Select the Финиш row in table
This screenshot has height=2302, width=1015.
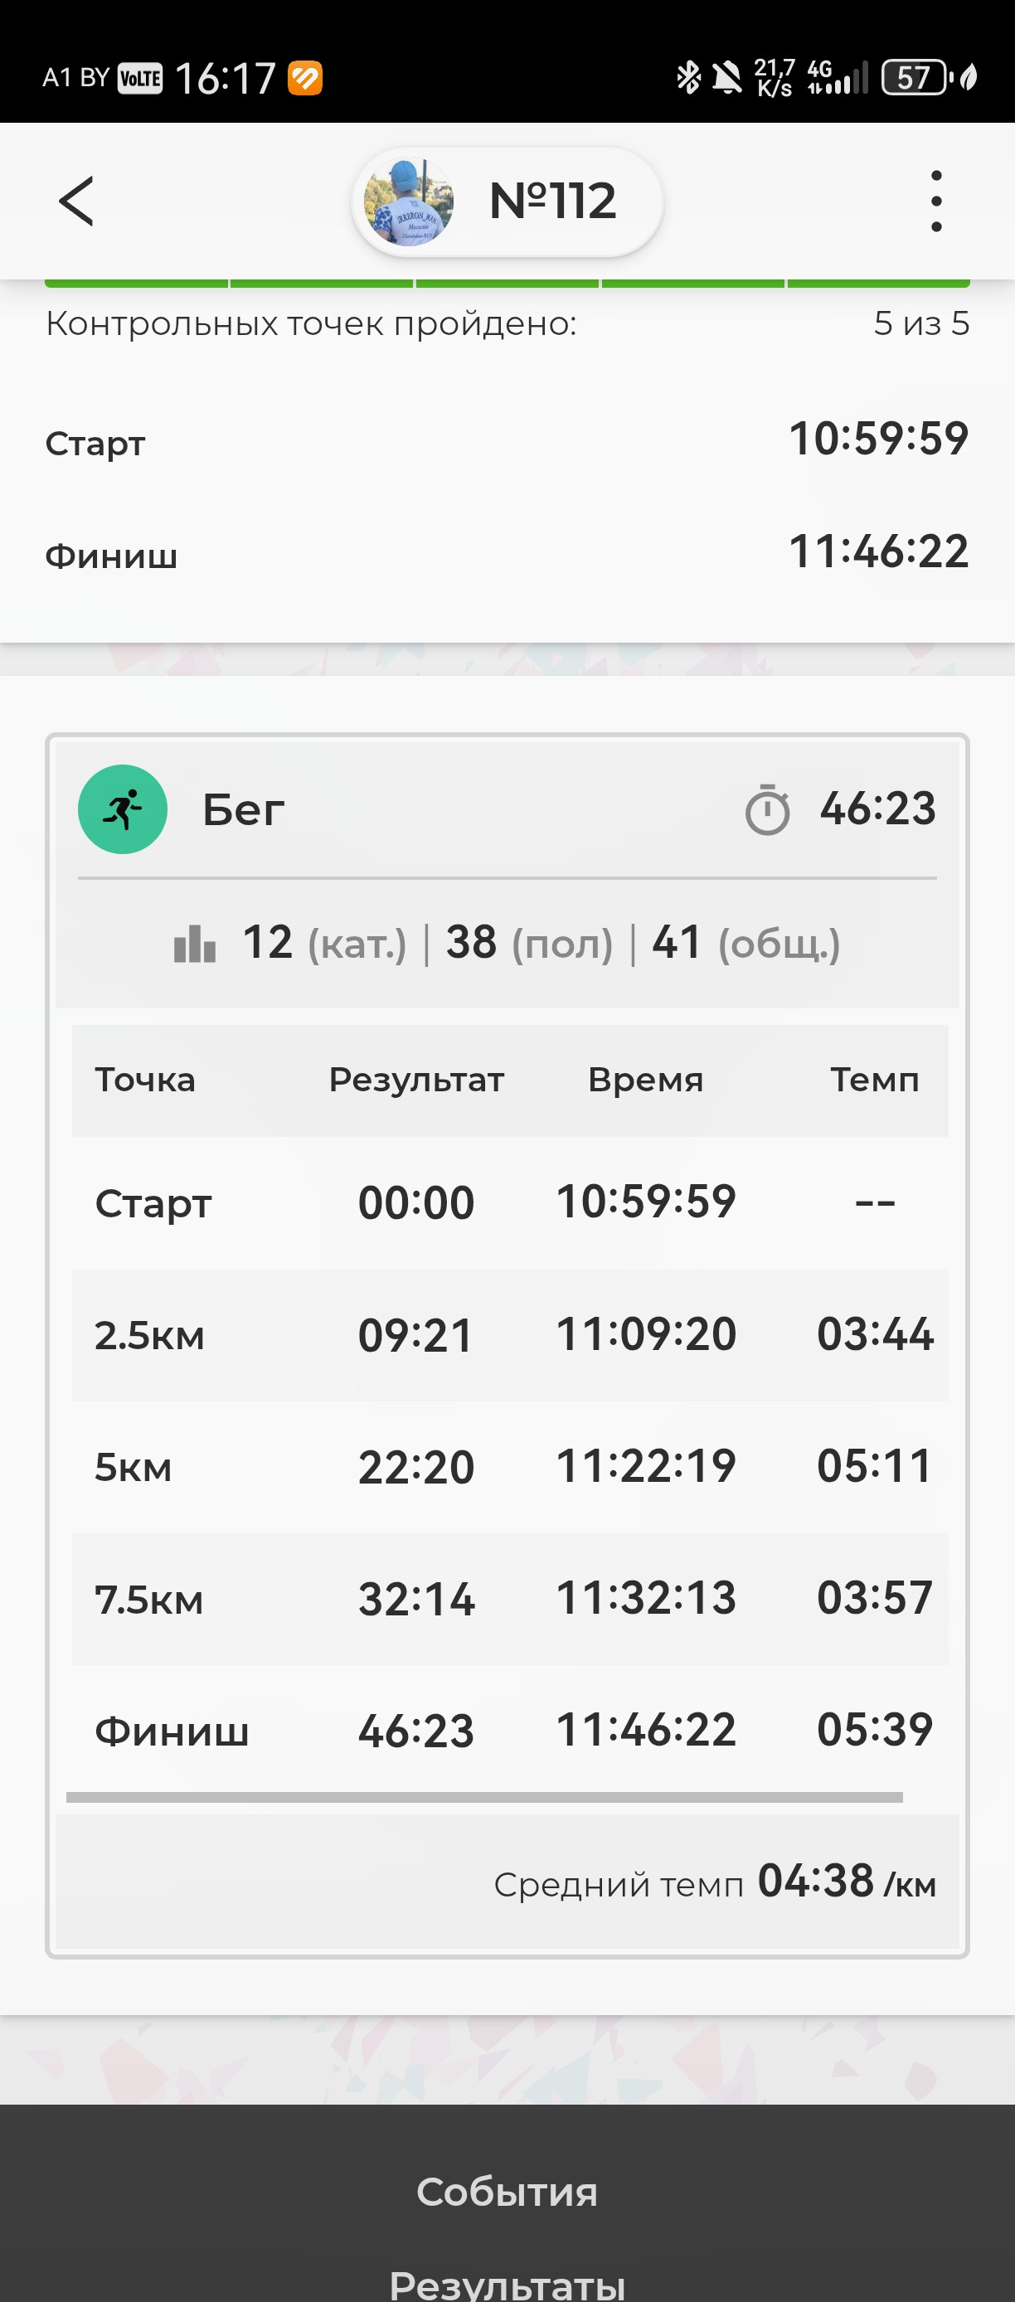pos(510,1731)
